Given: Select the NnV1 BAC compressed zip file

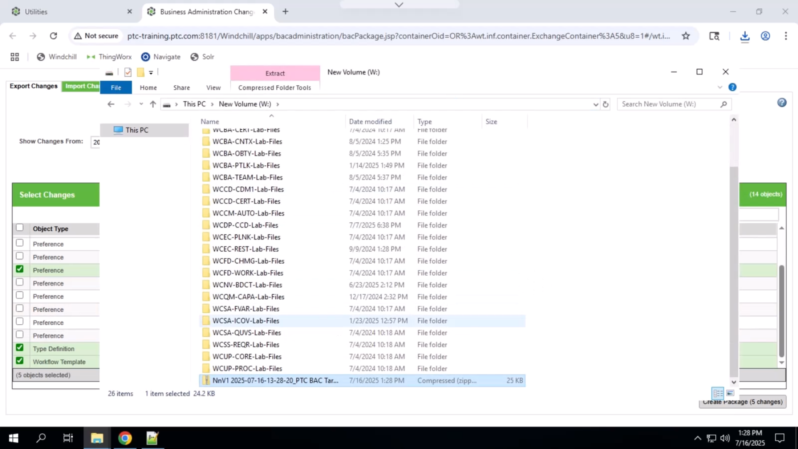Looking at the screenshot, I should [362, 380].
